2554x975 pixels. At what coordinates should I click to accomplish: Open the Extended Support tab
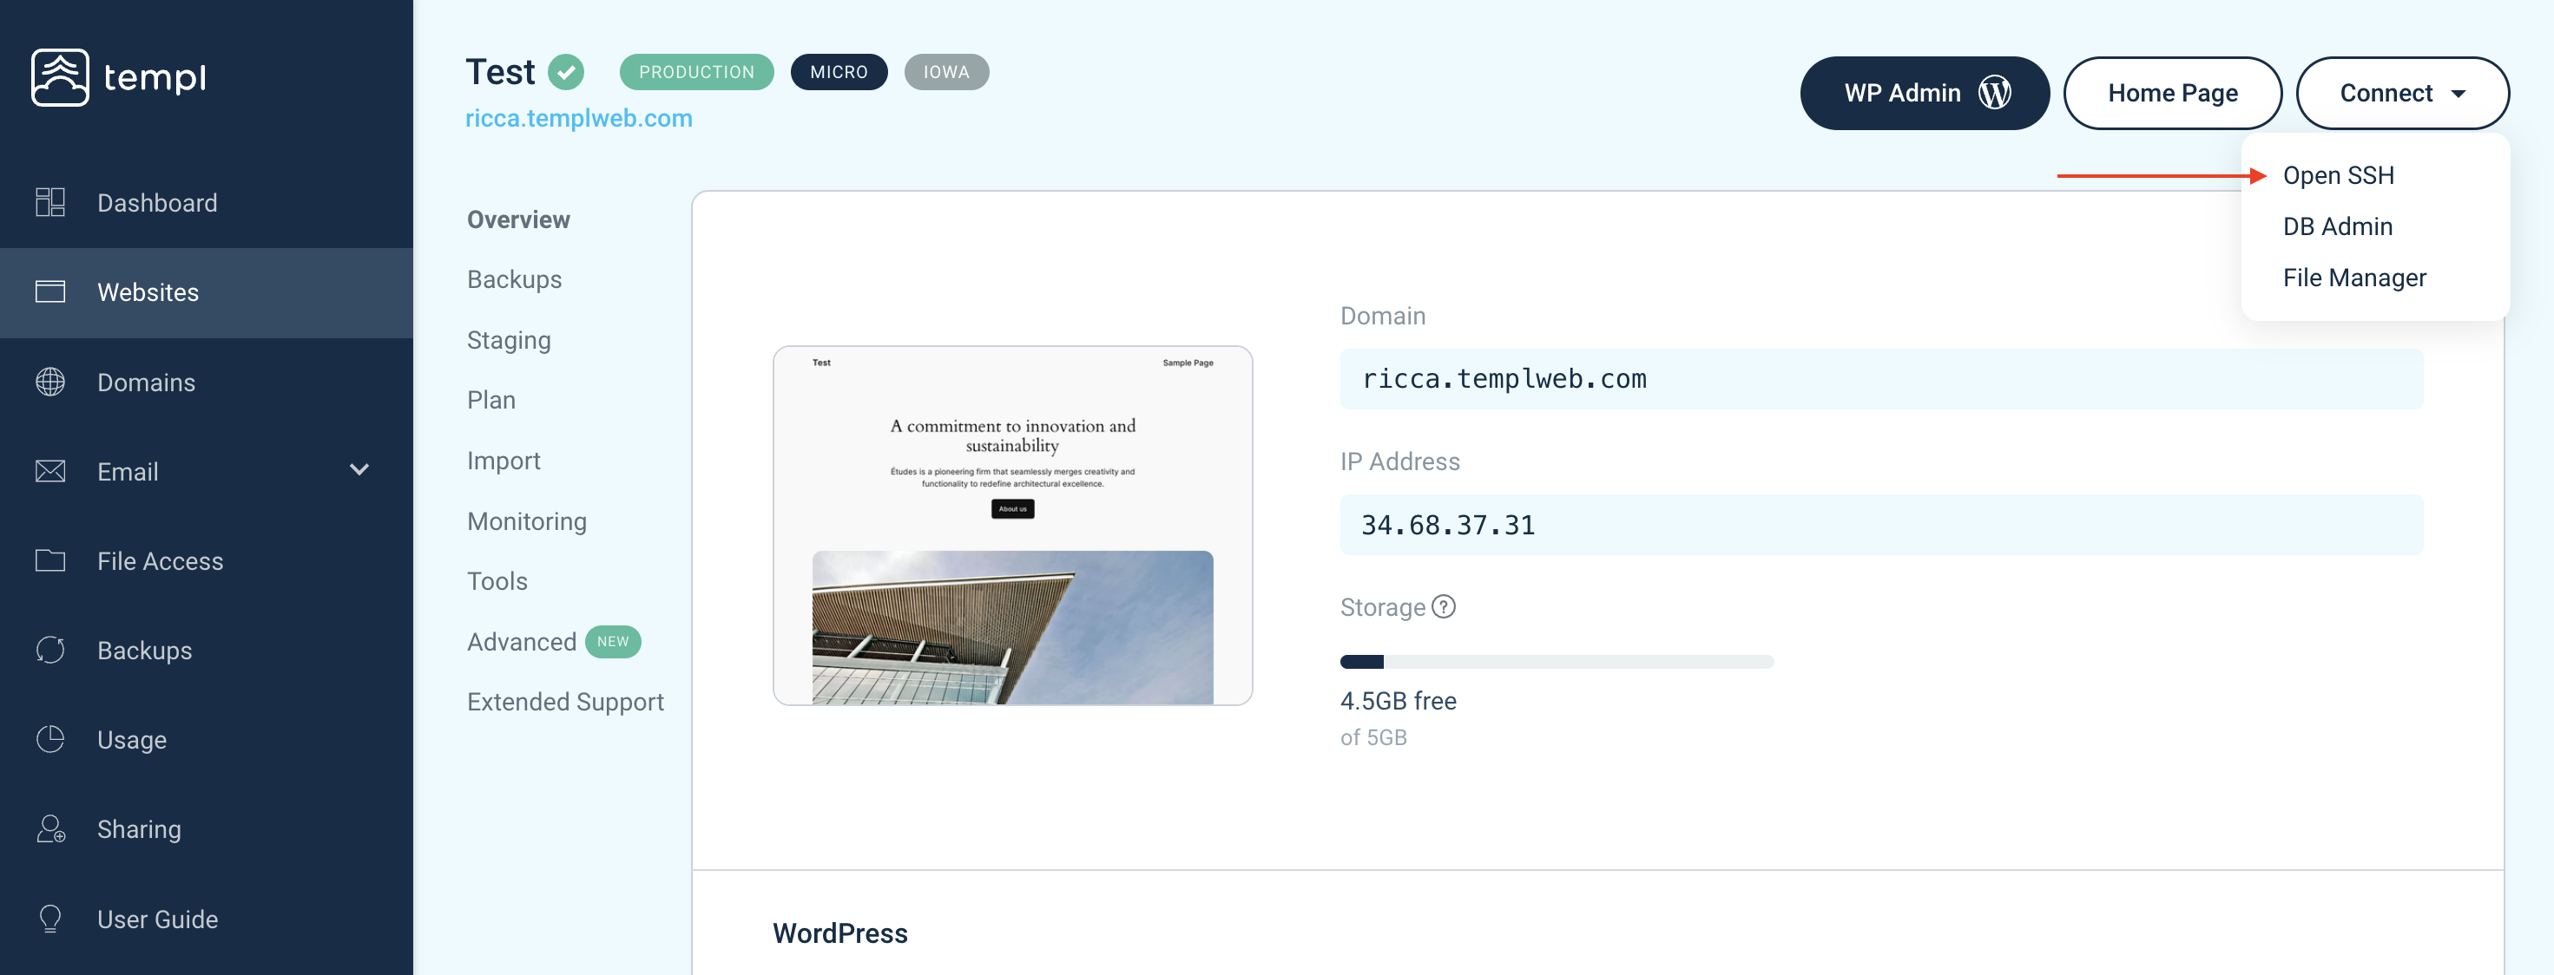pyautogui.click(x=565, y=703)
